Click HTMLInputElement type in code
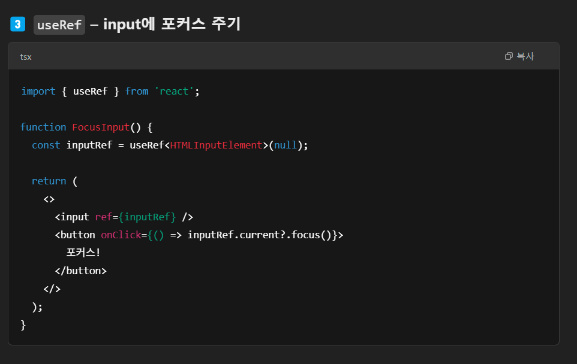This screenshot has height=364, width=577. 216,145
